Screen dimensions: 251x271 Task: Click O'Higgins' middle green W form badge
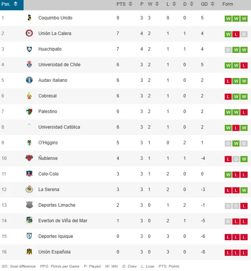(236, 143)
